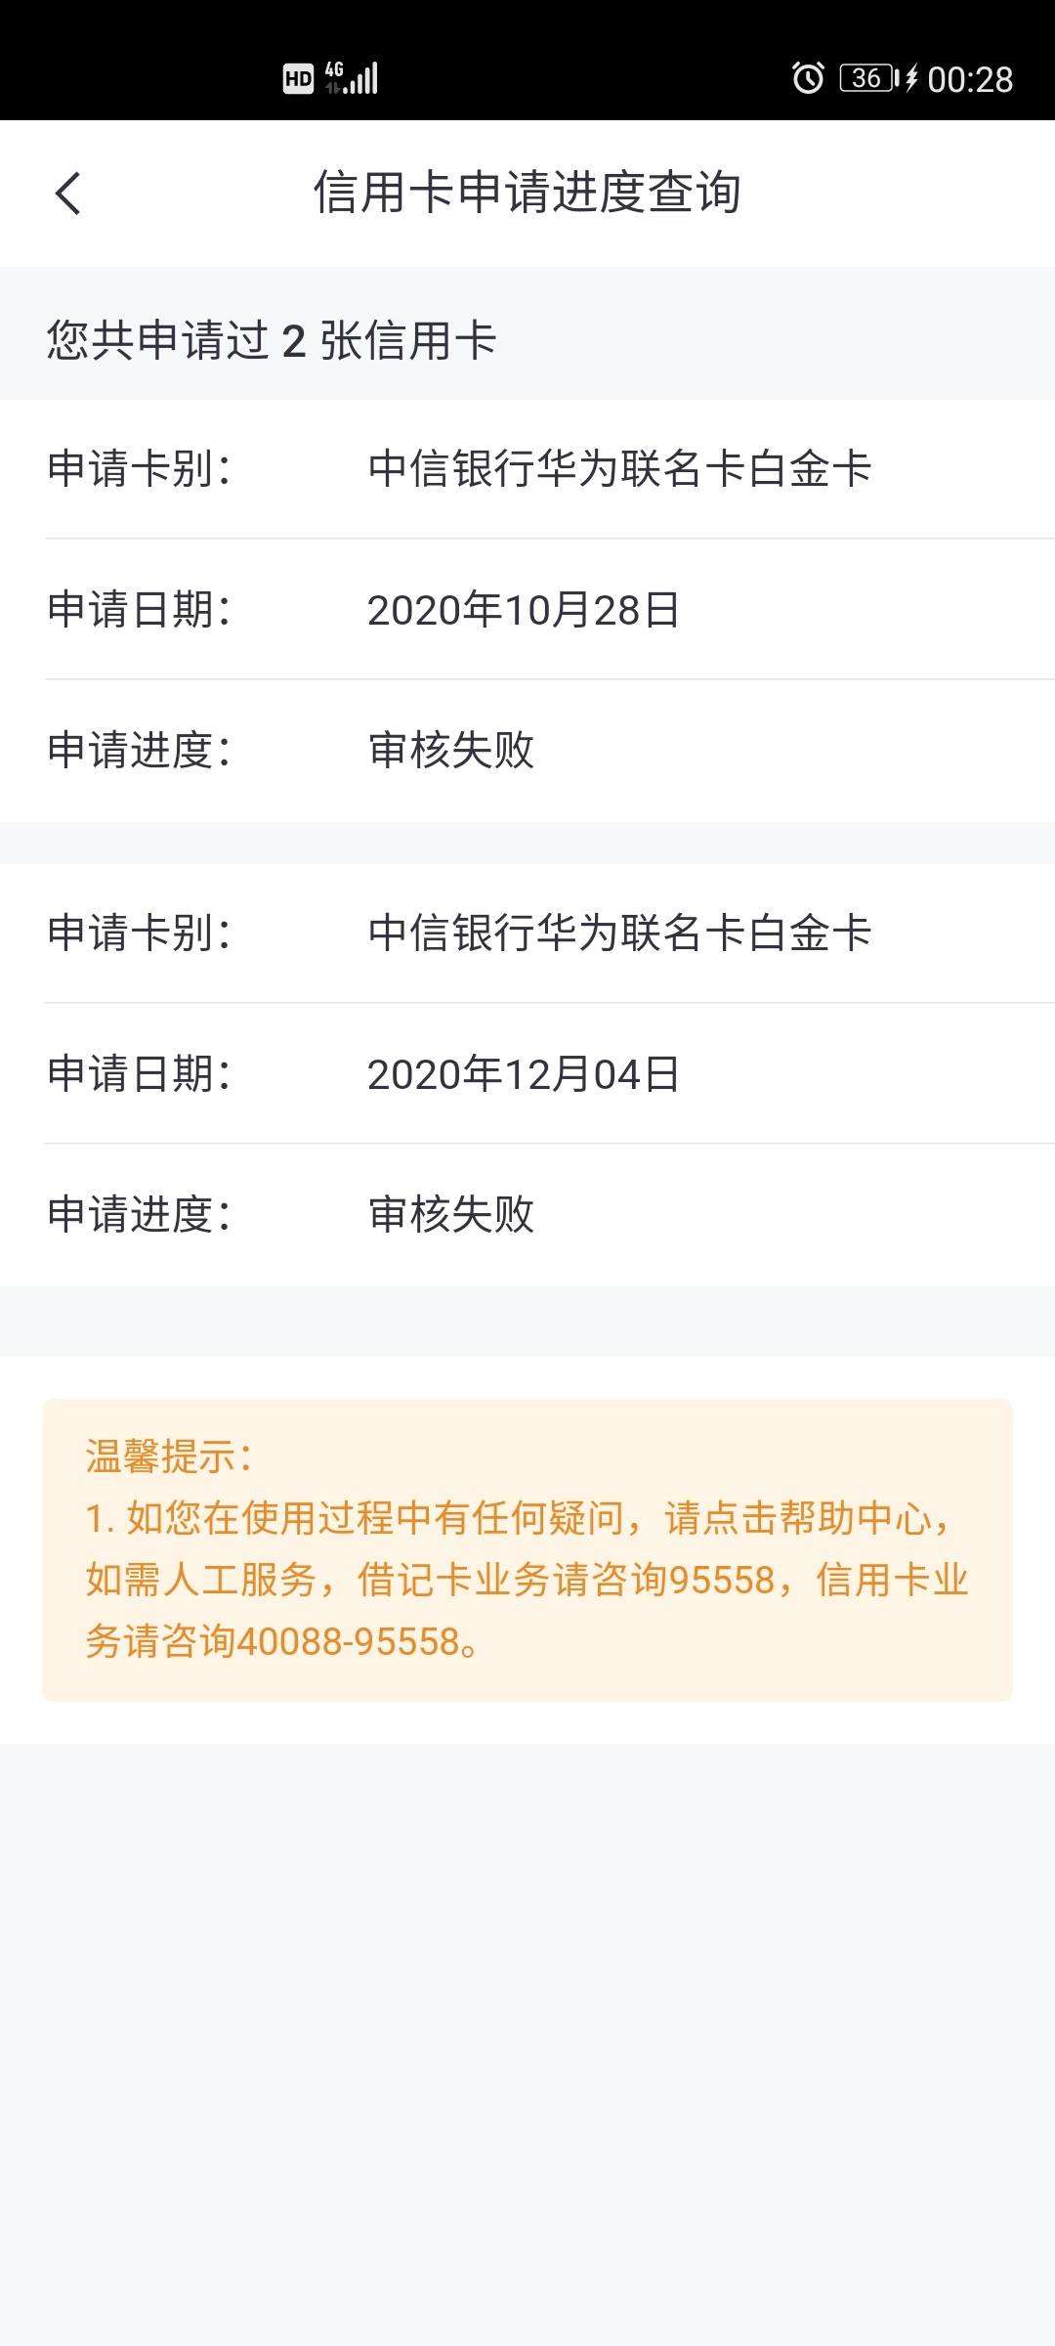Tap credit card hotline 40088-95558

click(349, 1642)
